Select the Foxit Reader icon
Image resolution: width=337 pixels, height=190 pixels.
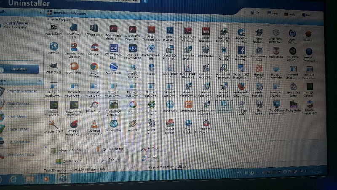click(276, 51)
